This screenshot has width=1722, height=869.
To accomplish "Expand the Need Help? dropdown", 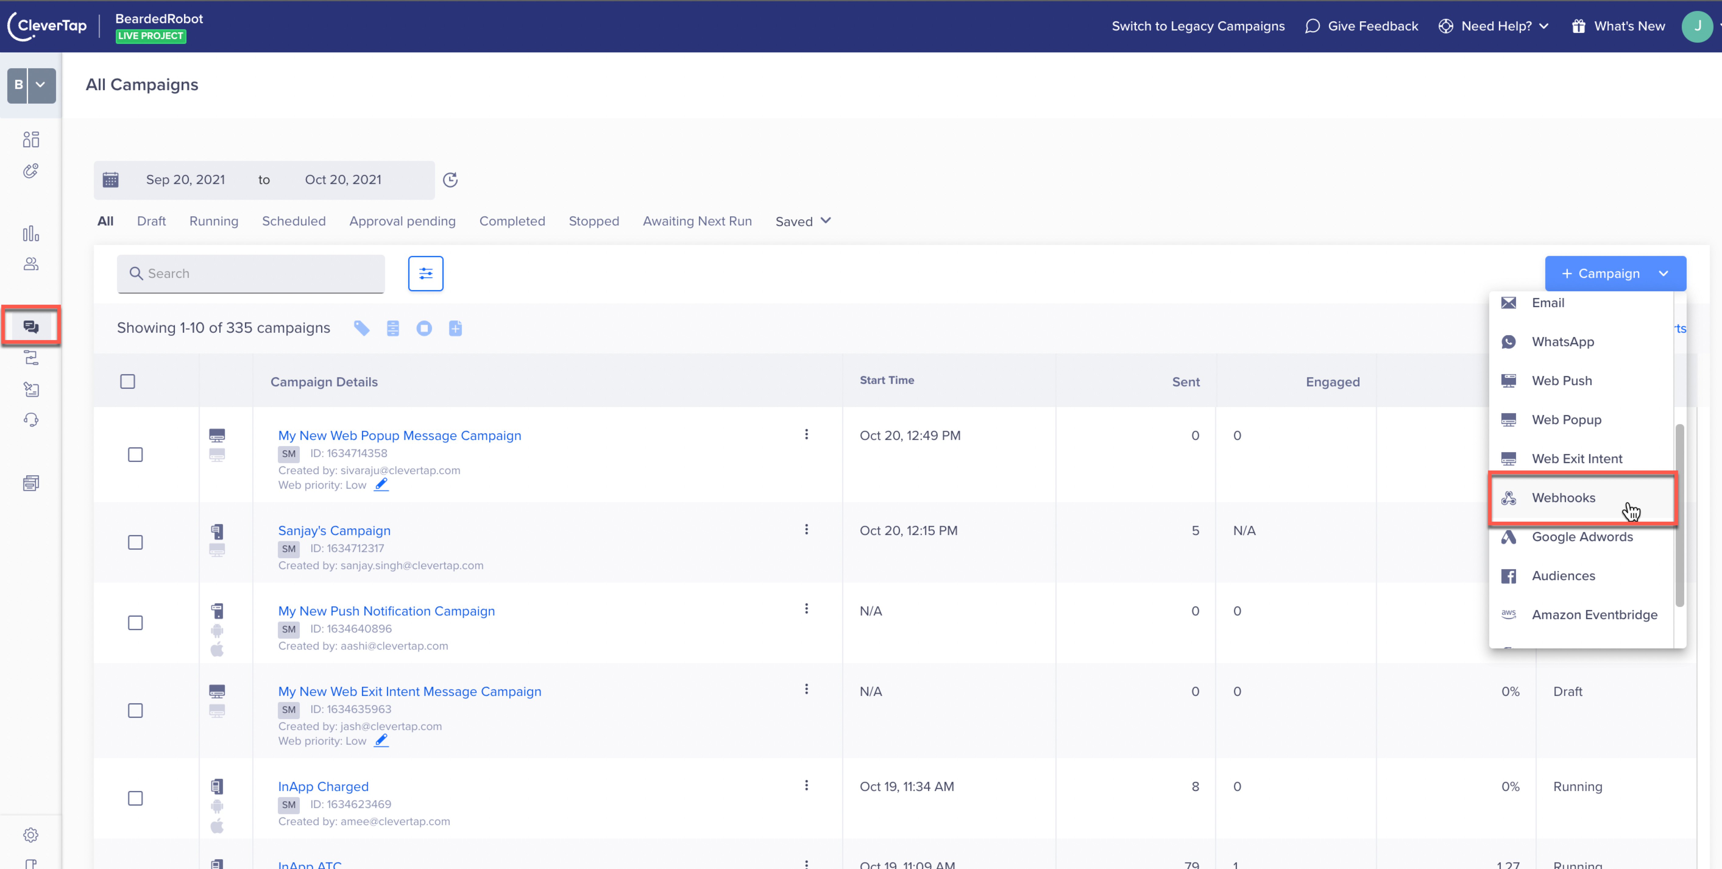I will [x=1494, y=26].
